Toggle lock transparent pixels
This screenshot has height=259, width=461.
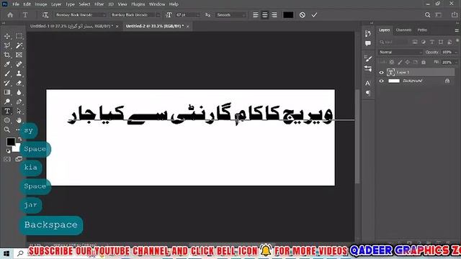point(392,62)
